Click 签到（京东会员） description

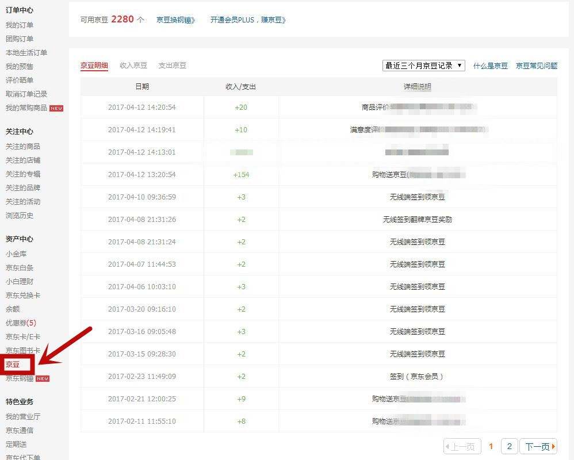(418, 376)
